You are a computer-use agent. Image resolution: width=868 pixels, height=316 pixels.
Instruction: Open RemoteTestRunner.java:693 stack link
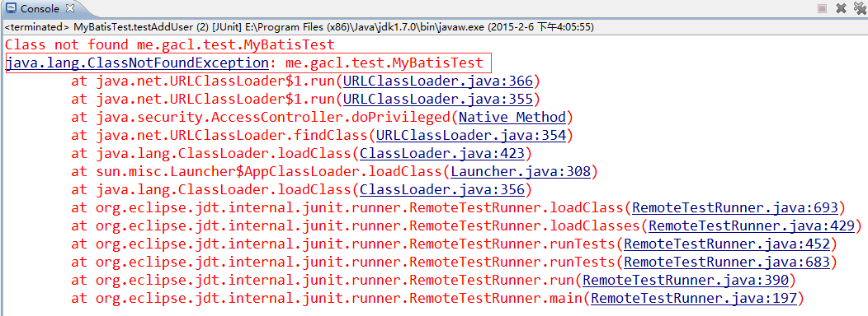point(735,207)
